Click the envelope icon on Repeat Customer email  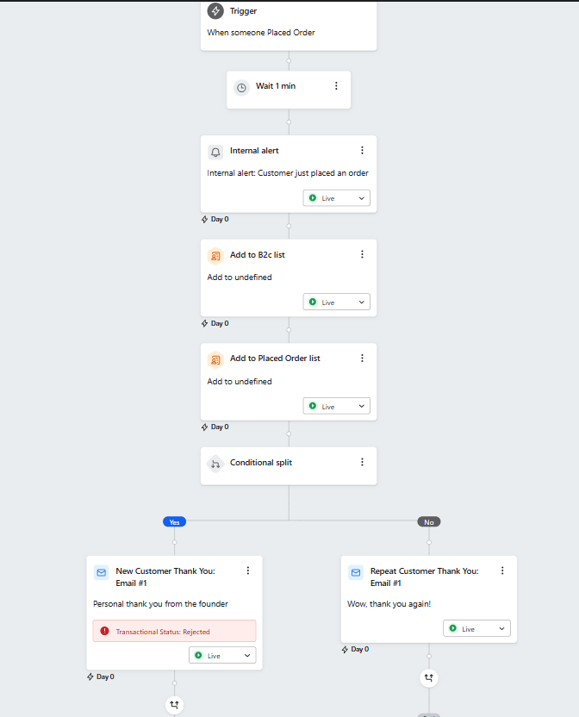(356, 572)
